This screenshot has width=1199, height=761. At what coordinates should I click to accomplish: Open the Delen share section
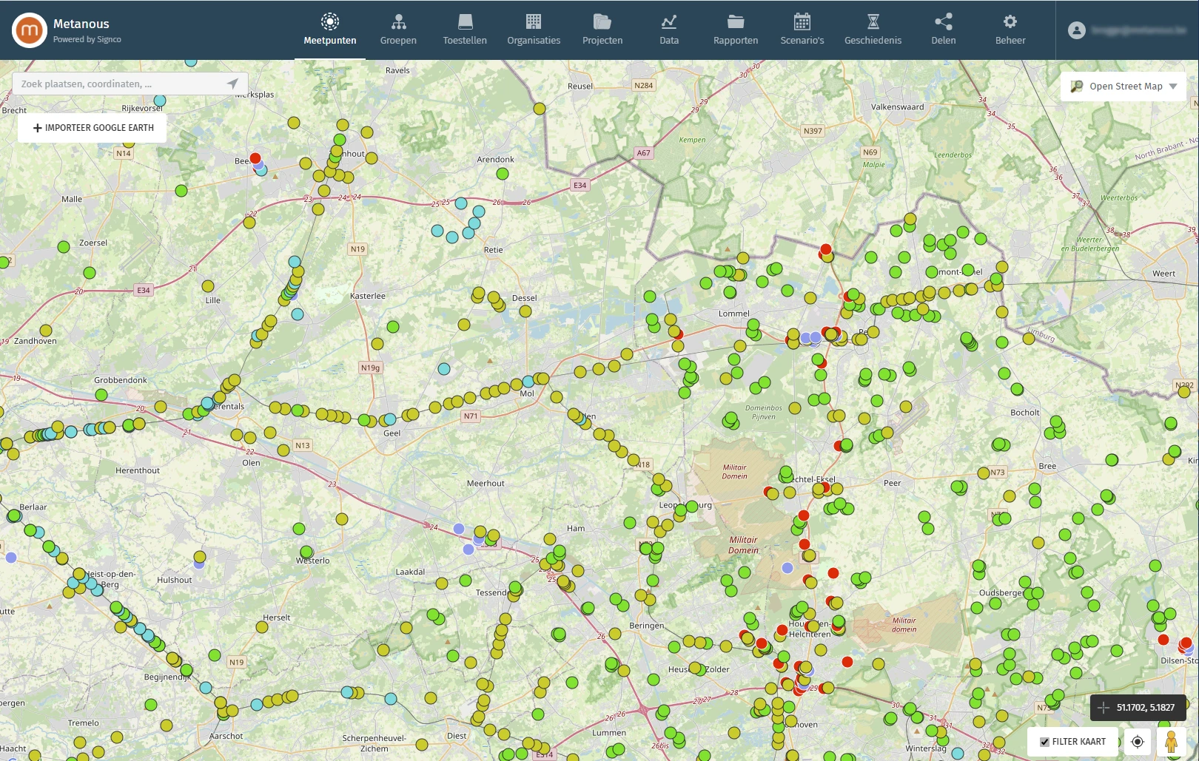(x=943, y=30)
